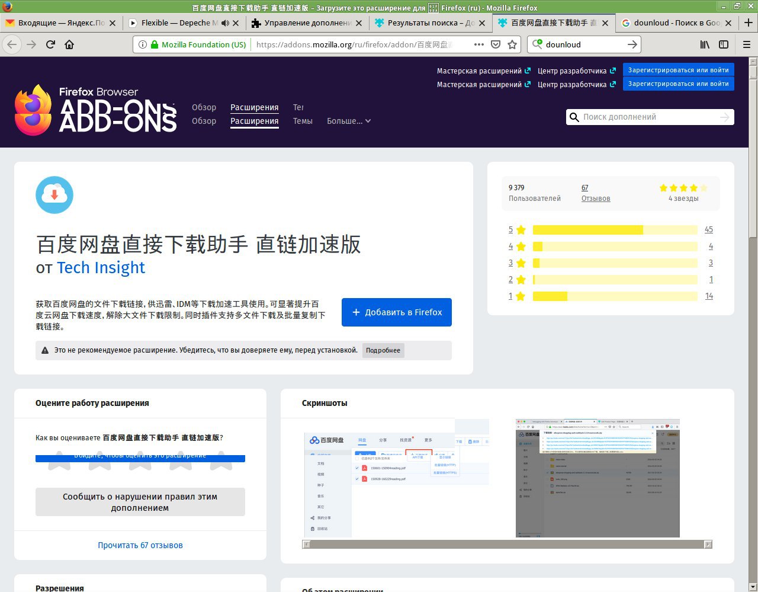Open the first Baidu netdisk screenshot
The image size is (758, 592).
396,478
